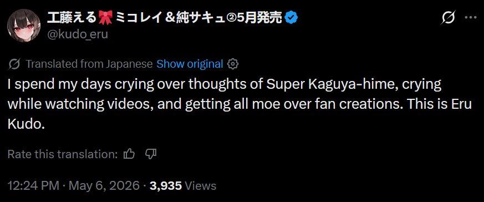Open the display name 工藤える profile
Image resolution: width=484 pixels, height=202 pixels.
72,18
